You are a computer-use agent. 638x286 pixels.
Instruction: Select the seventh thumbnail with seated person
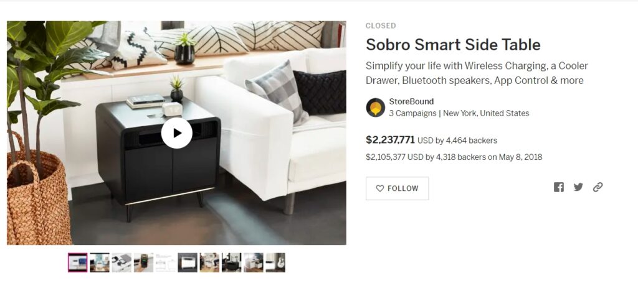click(209, 262)
